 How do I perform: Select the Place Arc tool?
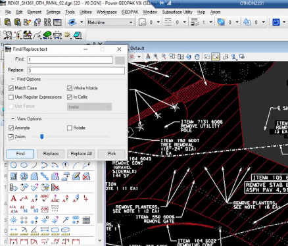[x=34, y=165]
